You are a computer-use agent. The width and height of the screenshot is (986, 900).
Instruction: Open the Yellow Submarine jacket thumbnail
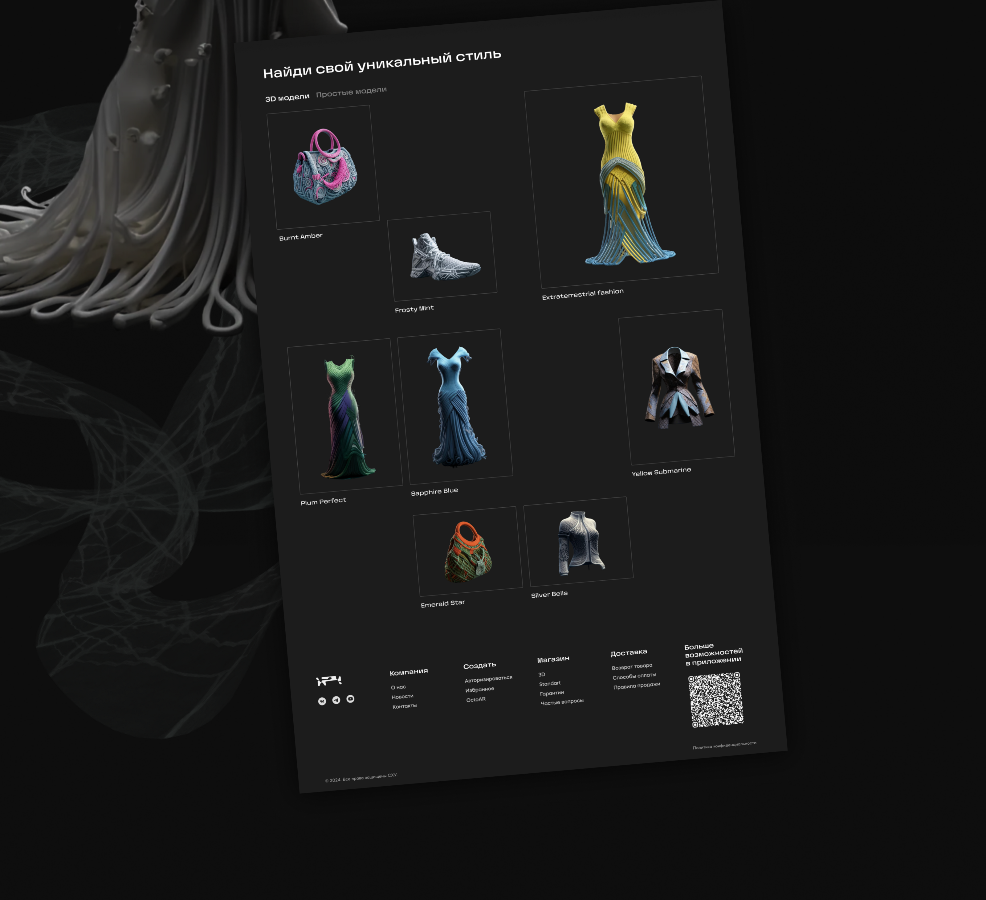[676, 387]
